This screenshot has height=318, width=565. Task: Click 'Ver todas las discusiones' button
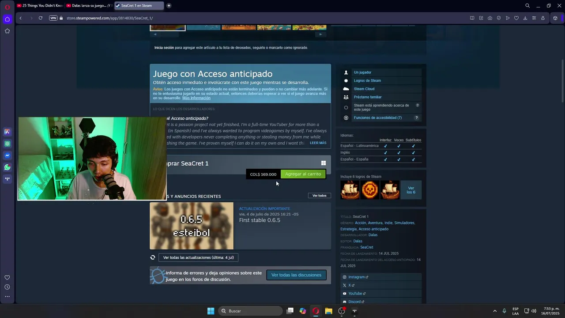pos(296,275)
